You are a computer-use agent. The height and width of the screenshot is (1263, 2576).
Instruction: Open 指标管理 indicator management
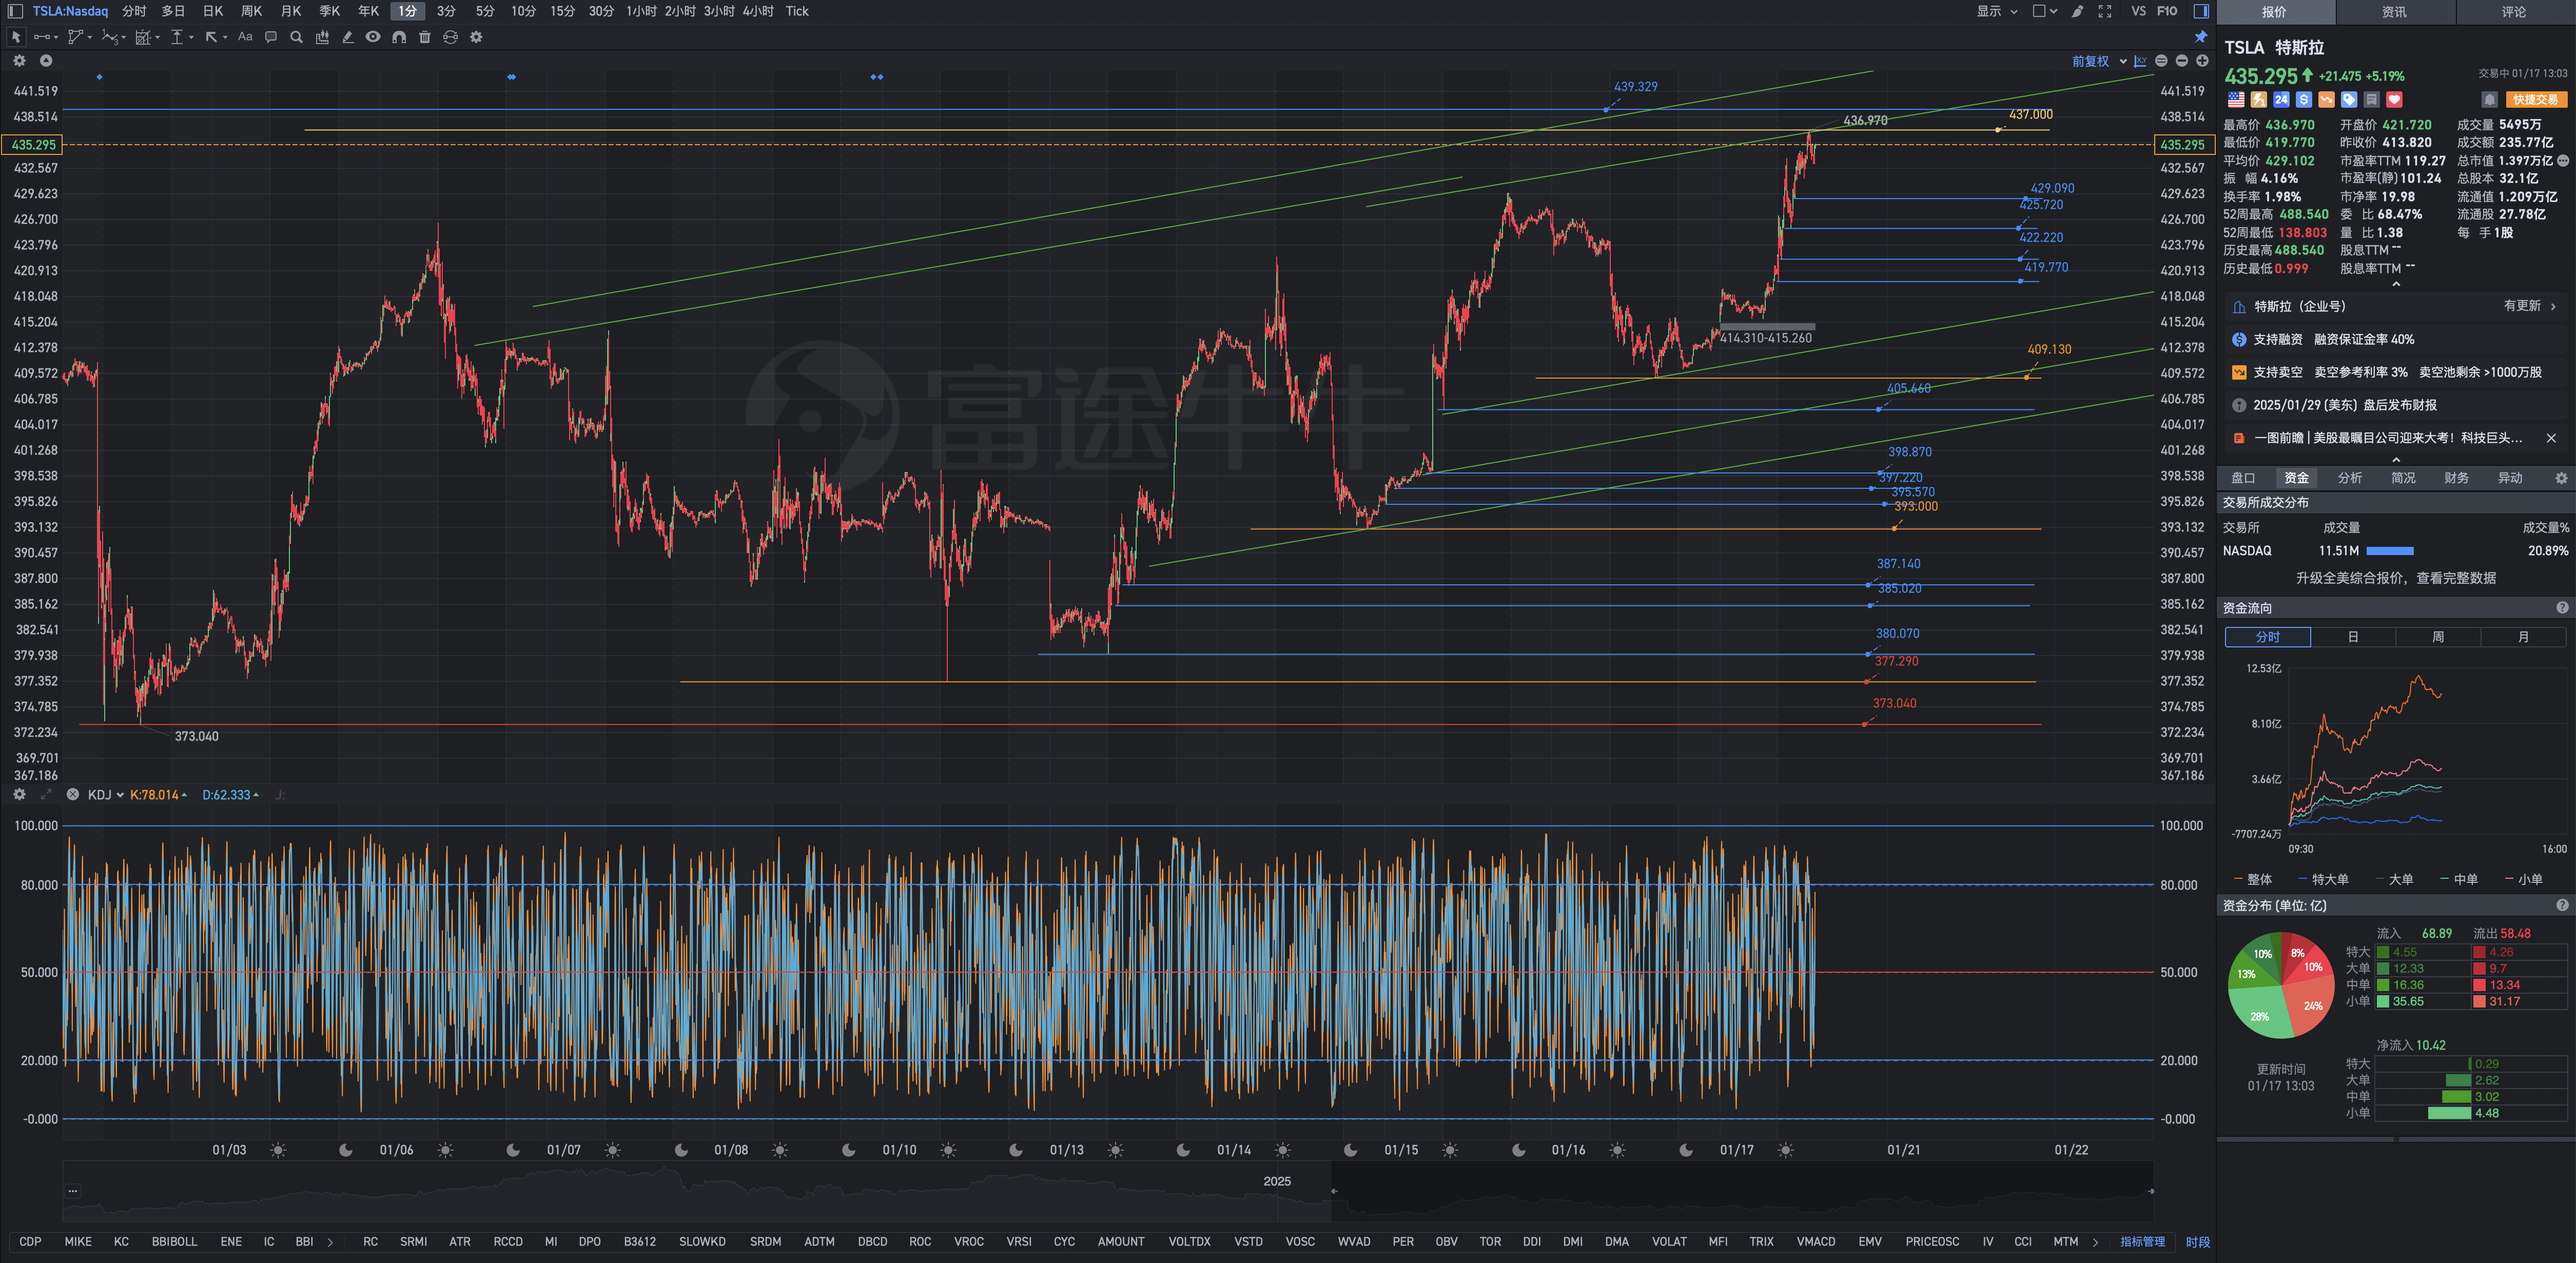pyautogui.click(x=2142, y=1242)
